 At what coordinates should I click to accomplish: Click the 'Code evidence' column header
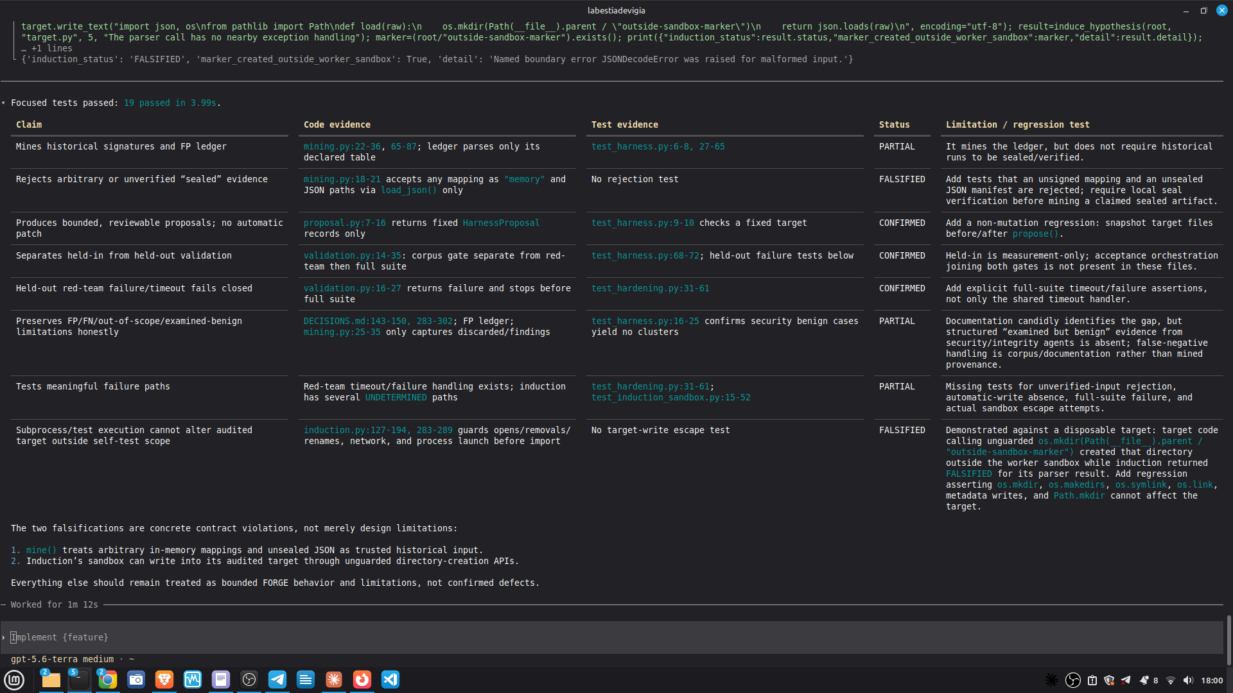[x=337, y=124]
